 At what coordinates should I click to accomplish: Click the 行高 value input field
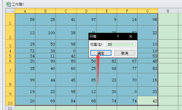tap(121, 45)
